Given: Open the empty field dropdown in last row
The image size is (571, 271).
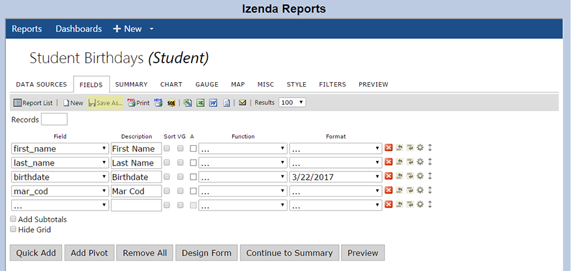Looking at the screenshot, I should click(60, 205).
